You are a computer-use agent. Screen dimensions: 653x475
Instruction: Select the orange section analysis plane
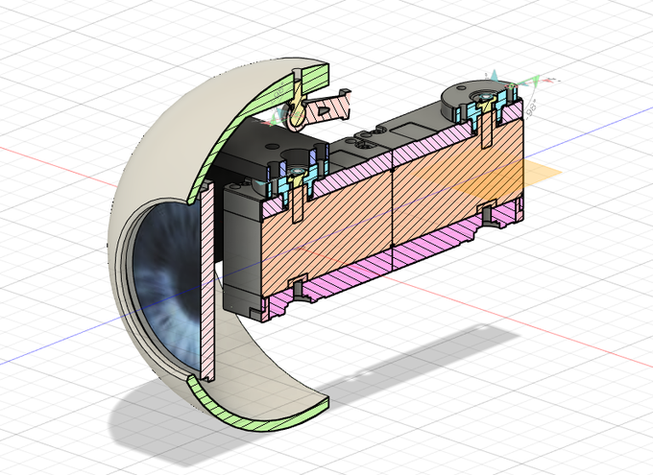pos(542,173)
